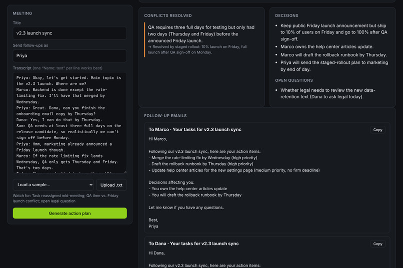Viewport: 403px width, 268px height.
Task: Click open question about legal review
Action: 327,94
